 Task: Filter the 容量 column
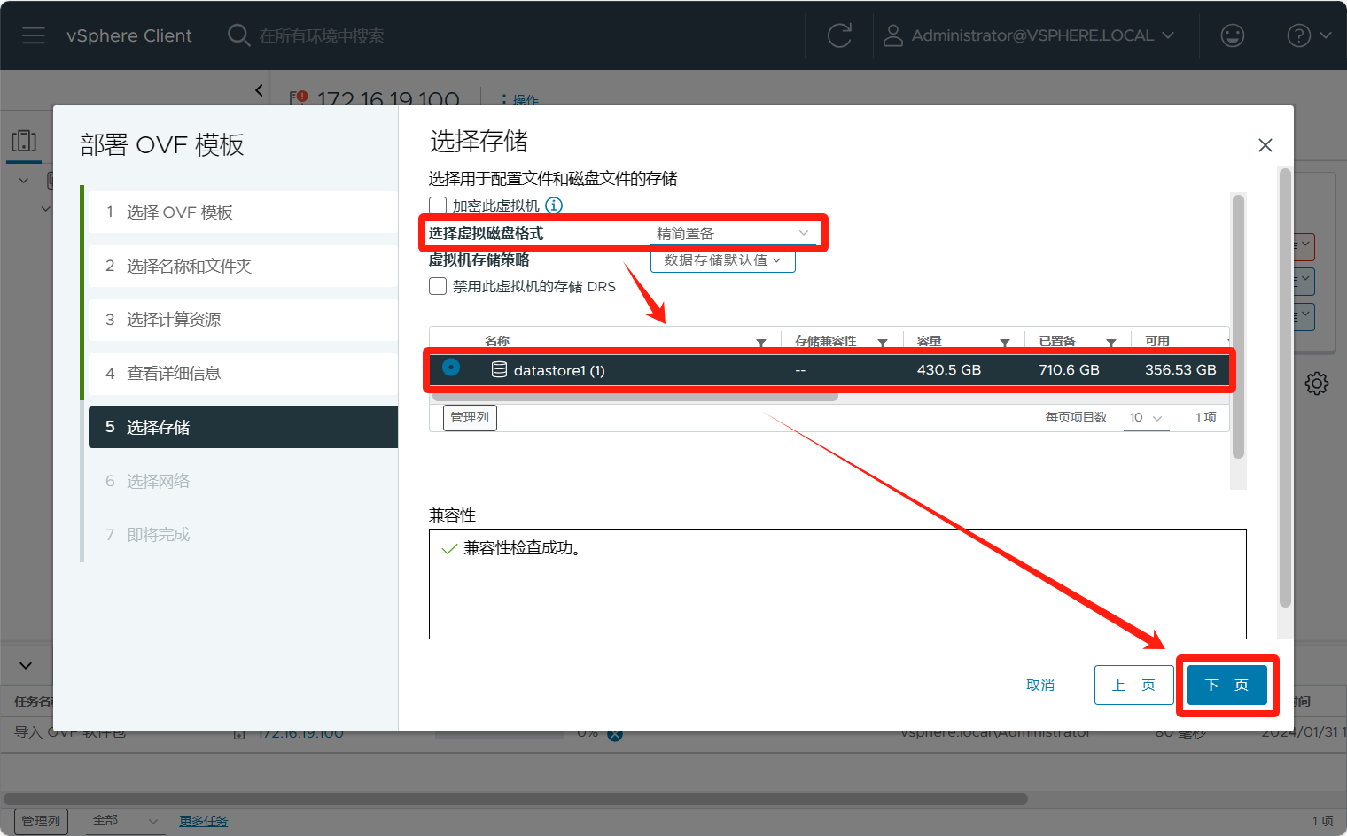pyautogui.click(x=1004, y=343)
